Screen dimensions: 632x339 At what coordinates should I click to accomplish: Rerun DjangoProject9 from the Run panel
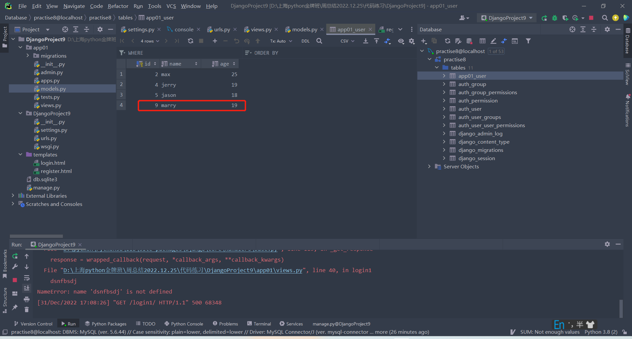pos(15,256)
